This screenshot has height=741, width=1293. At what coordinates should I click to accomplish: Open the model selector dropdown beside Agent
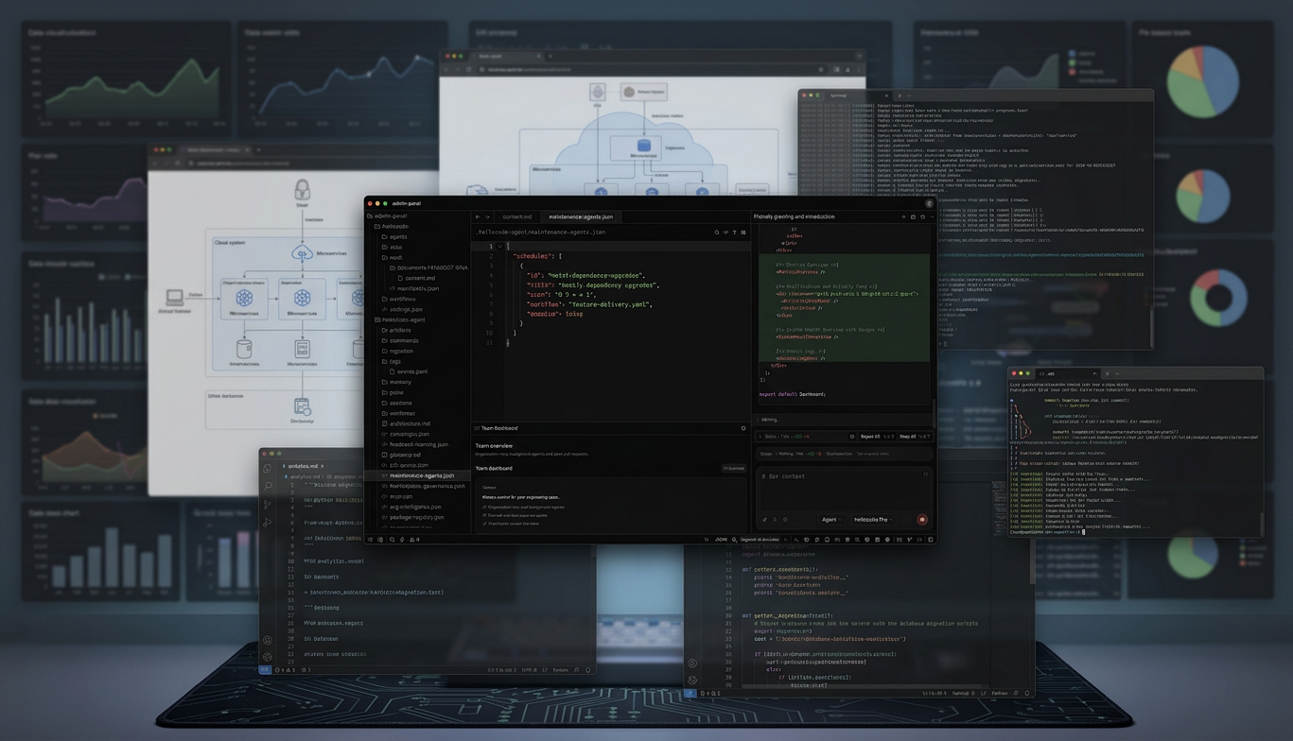[872, 519]
